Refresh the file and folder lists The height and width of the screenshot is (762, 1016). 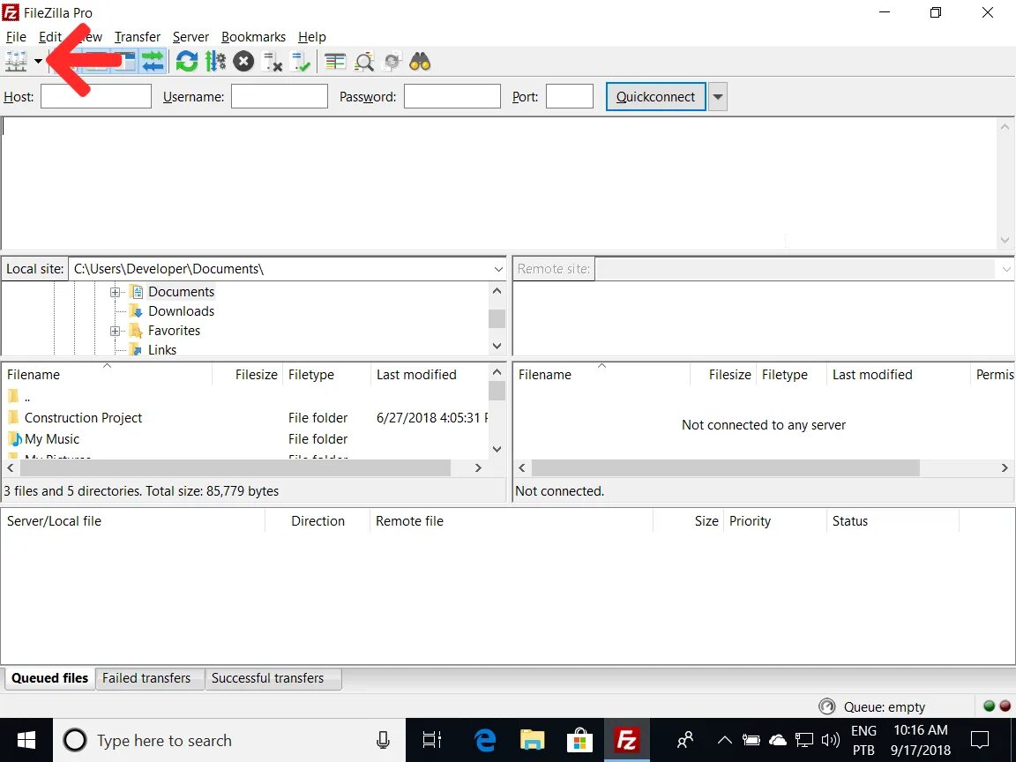click(x=187, y=62)
